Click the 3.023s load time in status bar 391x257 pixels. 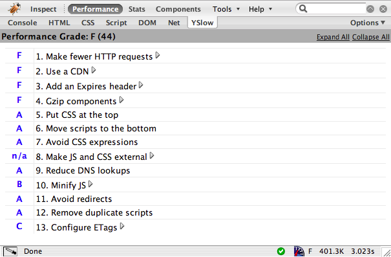coord(363,251)
